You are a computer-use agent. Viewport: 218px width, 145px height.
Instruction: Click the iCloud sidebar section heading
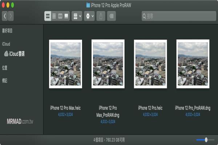click(x=6, y=44)
